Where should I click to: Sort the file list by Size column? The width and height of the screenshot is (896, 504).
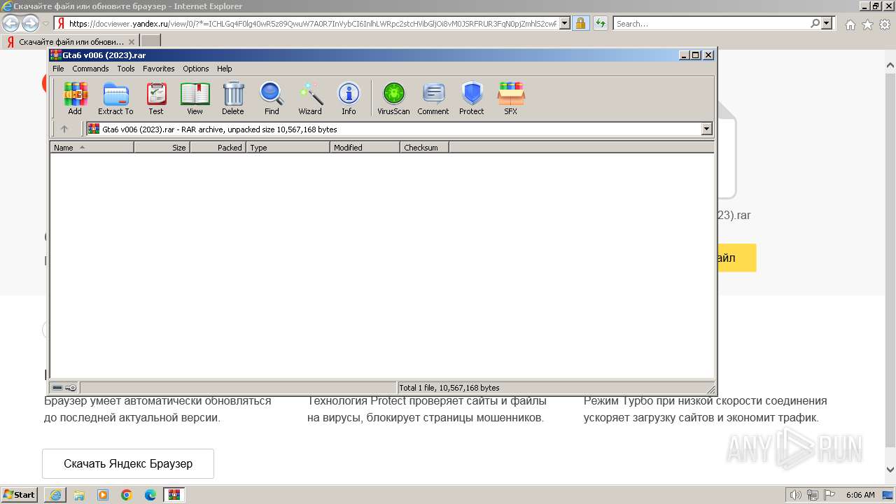click(x=162, y=148)
